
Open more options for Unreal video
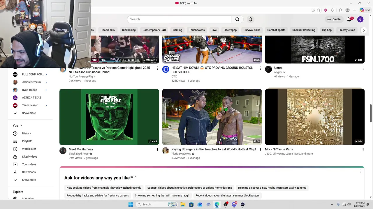[363, 68]
